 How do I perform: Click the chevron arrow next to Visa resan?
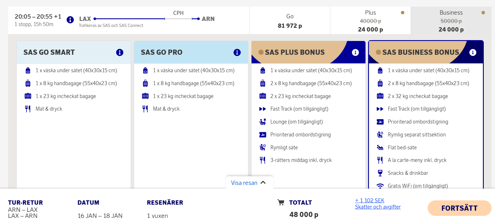pos(263,183)
